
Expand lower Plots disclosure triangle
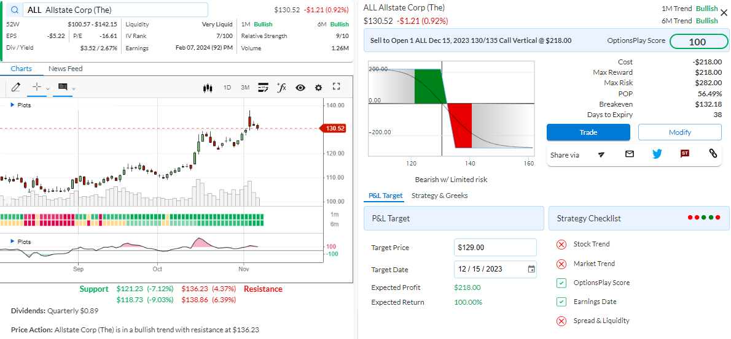coord(12,242)
